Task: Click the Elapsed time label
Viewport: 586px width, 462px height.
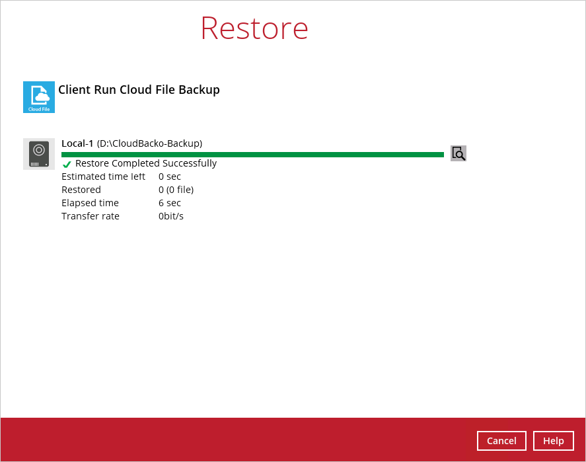Action: tap(90, 203)
